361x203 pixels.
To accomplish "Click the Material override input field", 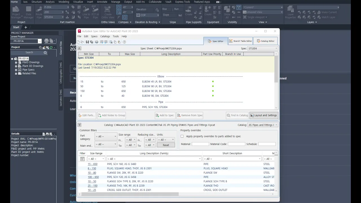I will click(x=200, y=144).
